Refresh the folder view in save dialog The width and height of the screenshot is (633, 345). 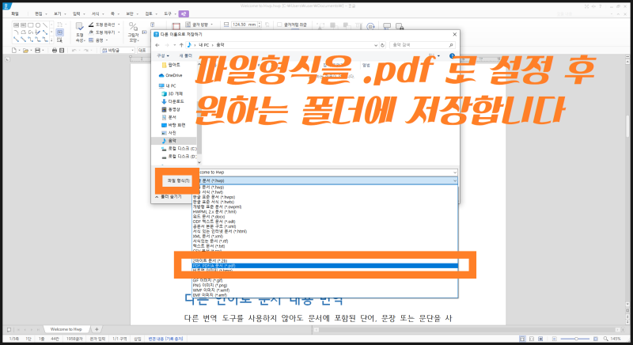[x=382, y=45]
